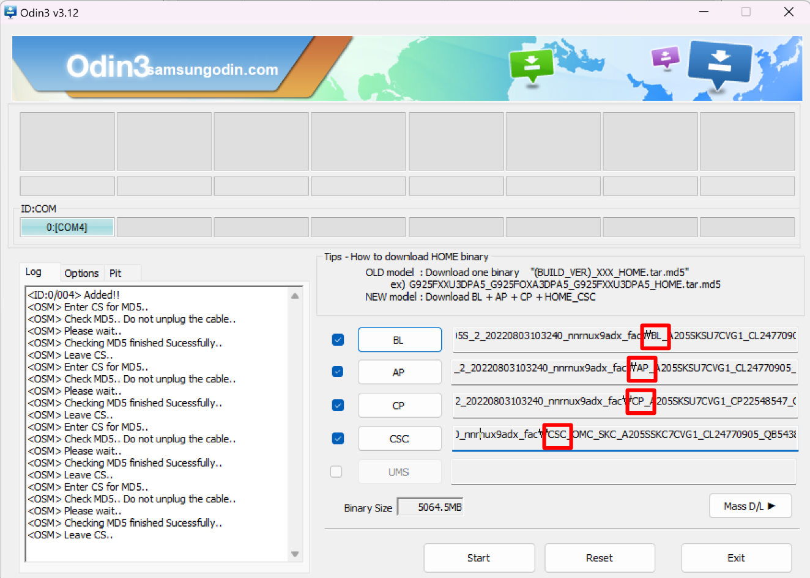Screen dimensions: 810x578
Task: Click the Binary Size value field
Action: point(431,507)
